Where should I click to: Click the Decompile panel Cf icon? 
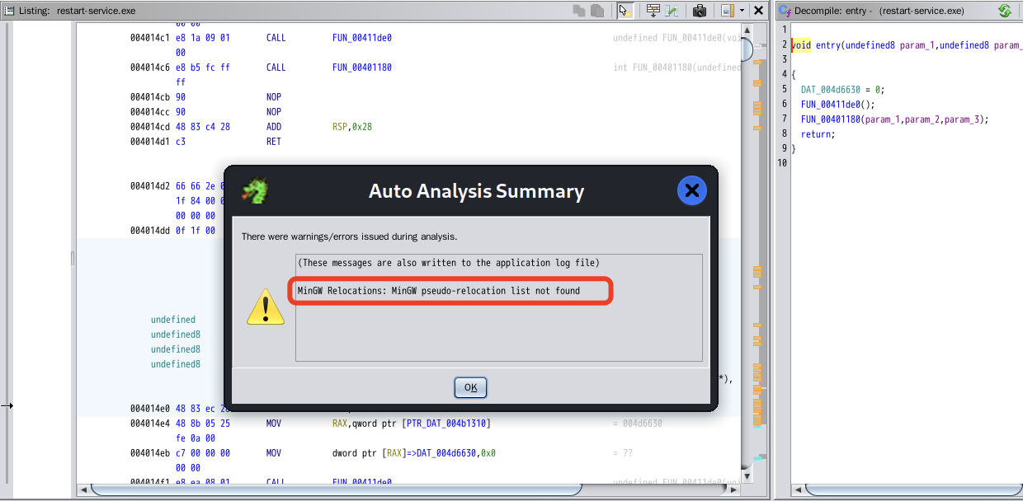coord(784,11)
